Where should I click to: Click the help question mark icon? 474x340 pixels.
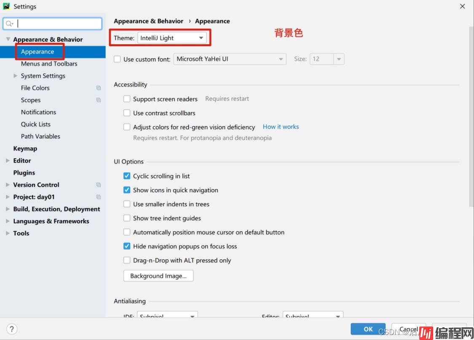click(x=12, y=329)
